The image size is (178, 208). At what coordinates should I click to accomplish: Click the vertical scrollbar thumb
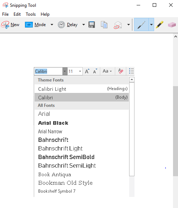pos(176,131)
